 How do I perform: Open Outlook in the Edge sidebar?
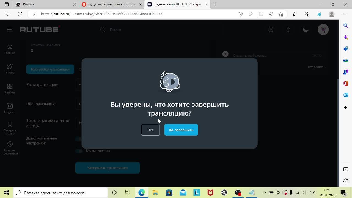click(346, 95)
